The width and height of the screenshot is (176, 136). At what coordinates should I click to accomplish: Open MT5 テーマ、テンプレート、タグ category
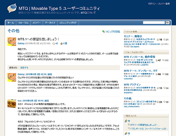[x=140, y=71]
